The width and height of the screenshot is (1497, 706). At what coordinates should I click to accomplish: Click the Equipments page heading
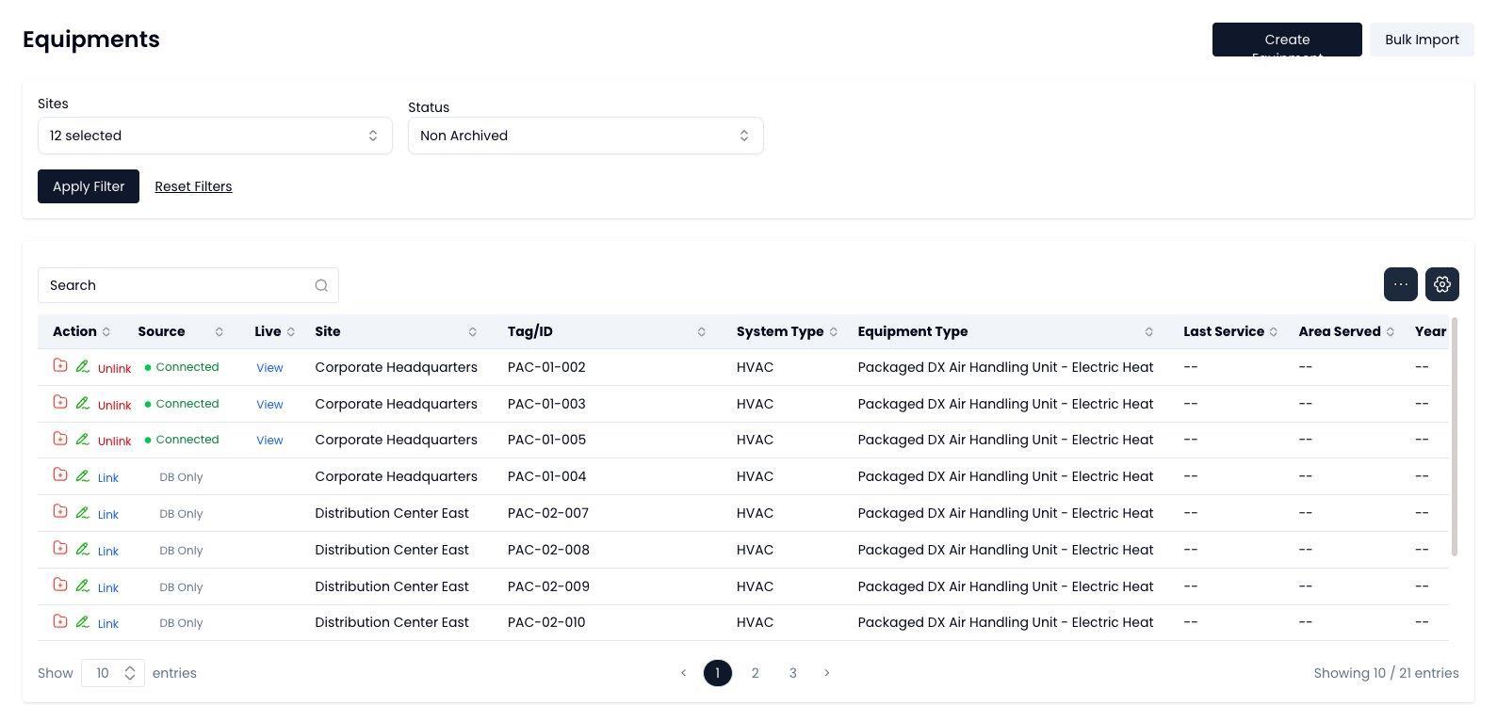(91, 40)
